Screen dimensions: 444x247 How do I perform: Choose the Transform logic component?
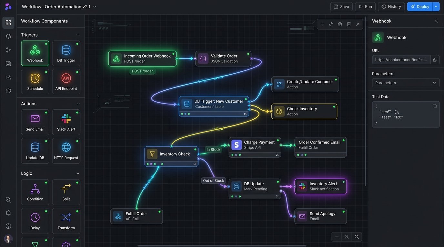coord(66,221)
